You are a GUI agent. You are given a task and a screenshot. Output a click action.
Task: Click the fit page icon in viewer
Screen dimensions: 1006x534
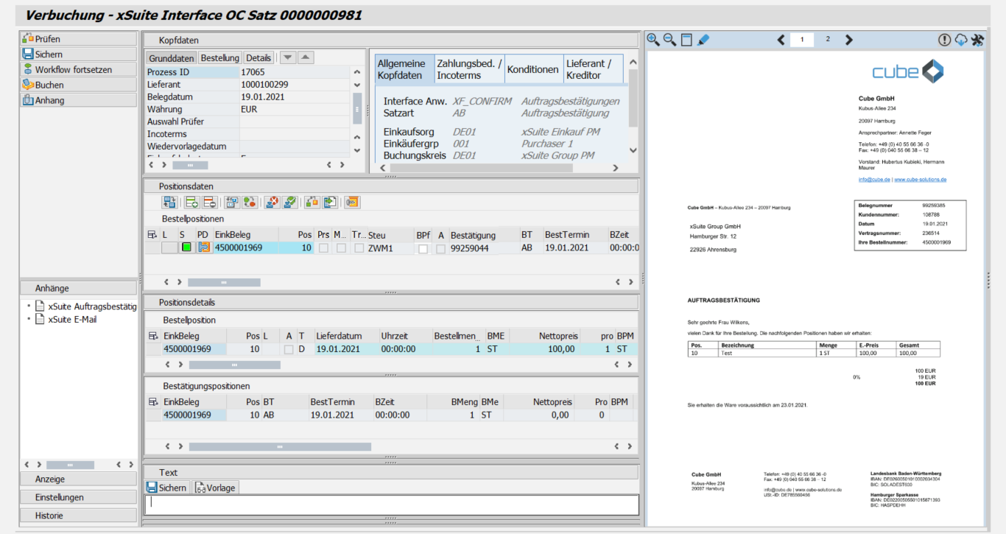[686, 40]
